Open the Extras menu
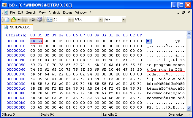This screenshot has width=193, height=118. click(x=68, y=12)
